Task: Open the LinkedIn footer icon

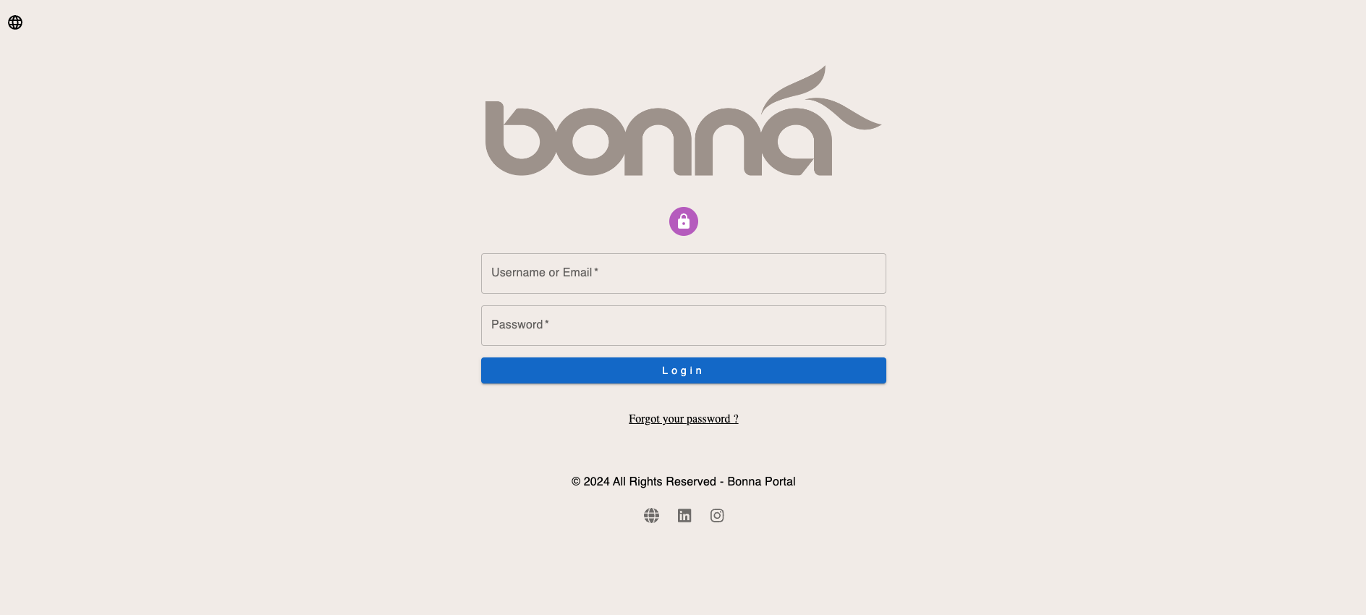Action: tap(684, 515)
